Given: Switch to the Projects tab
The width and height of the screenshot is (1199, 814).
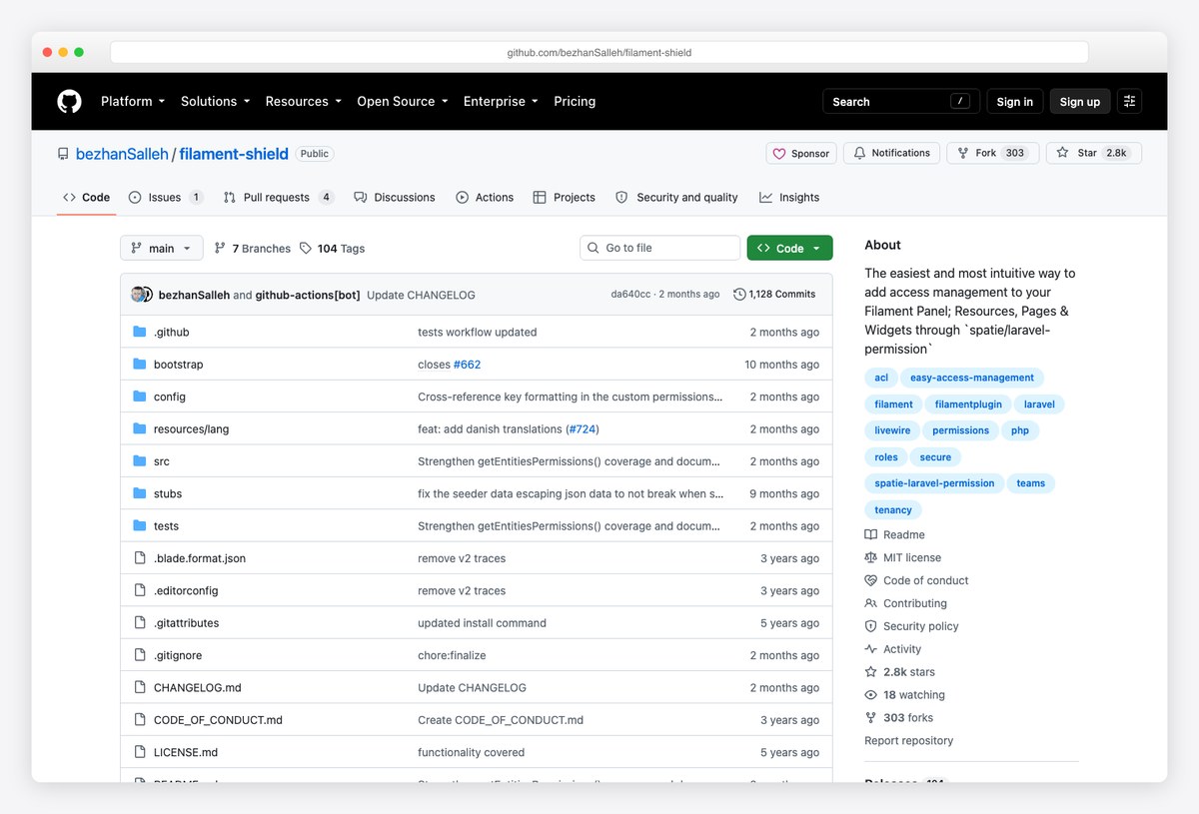Looking at the screenshot, I should [565, 198].
